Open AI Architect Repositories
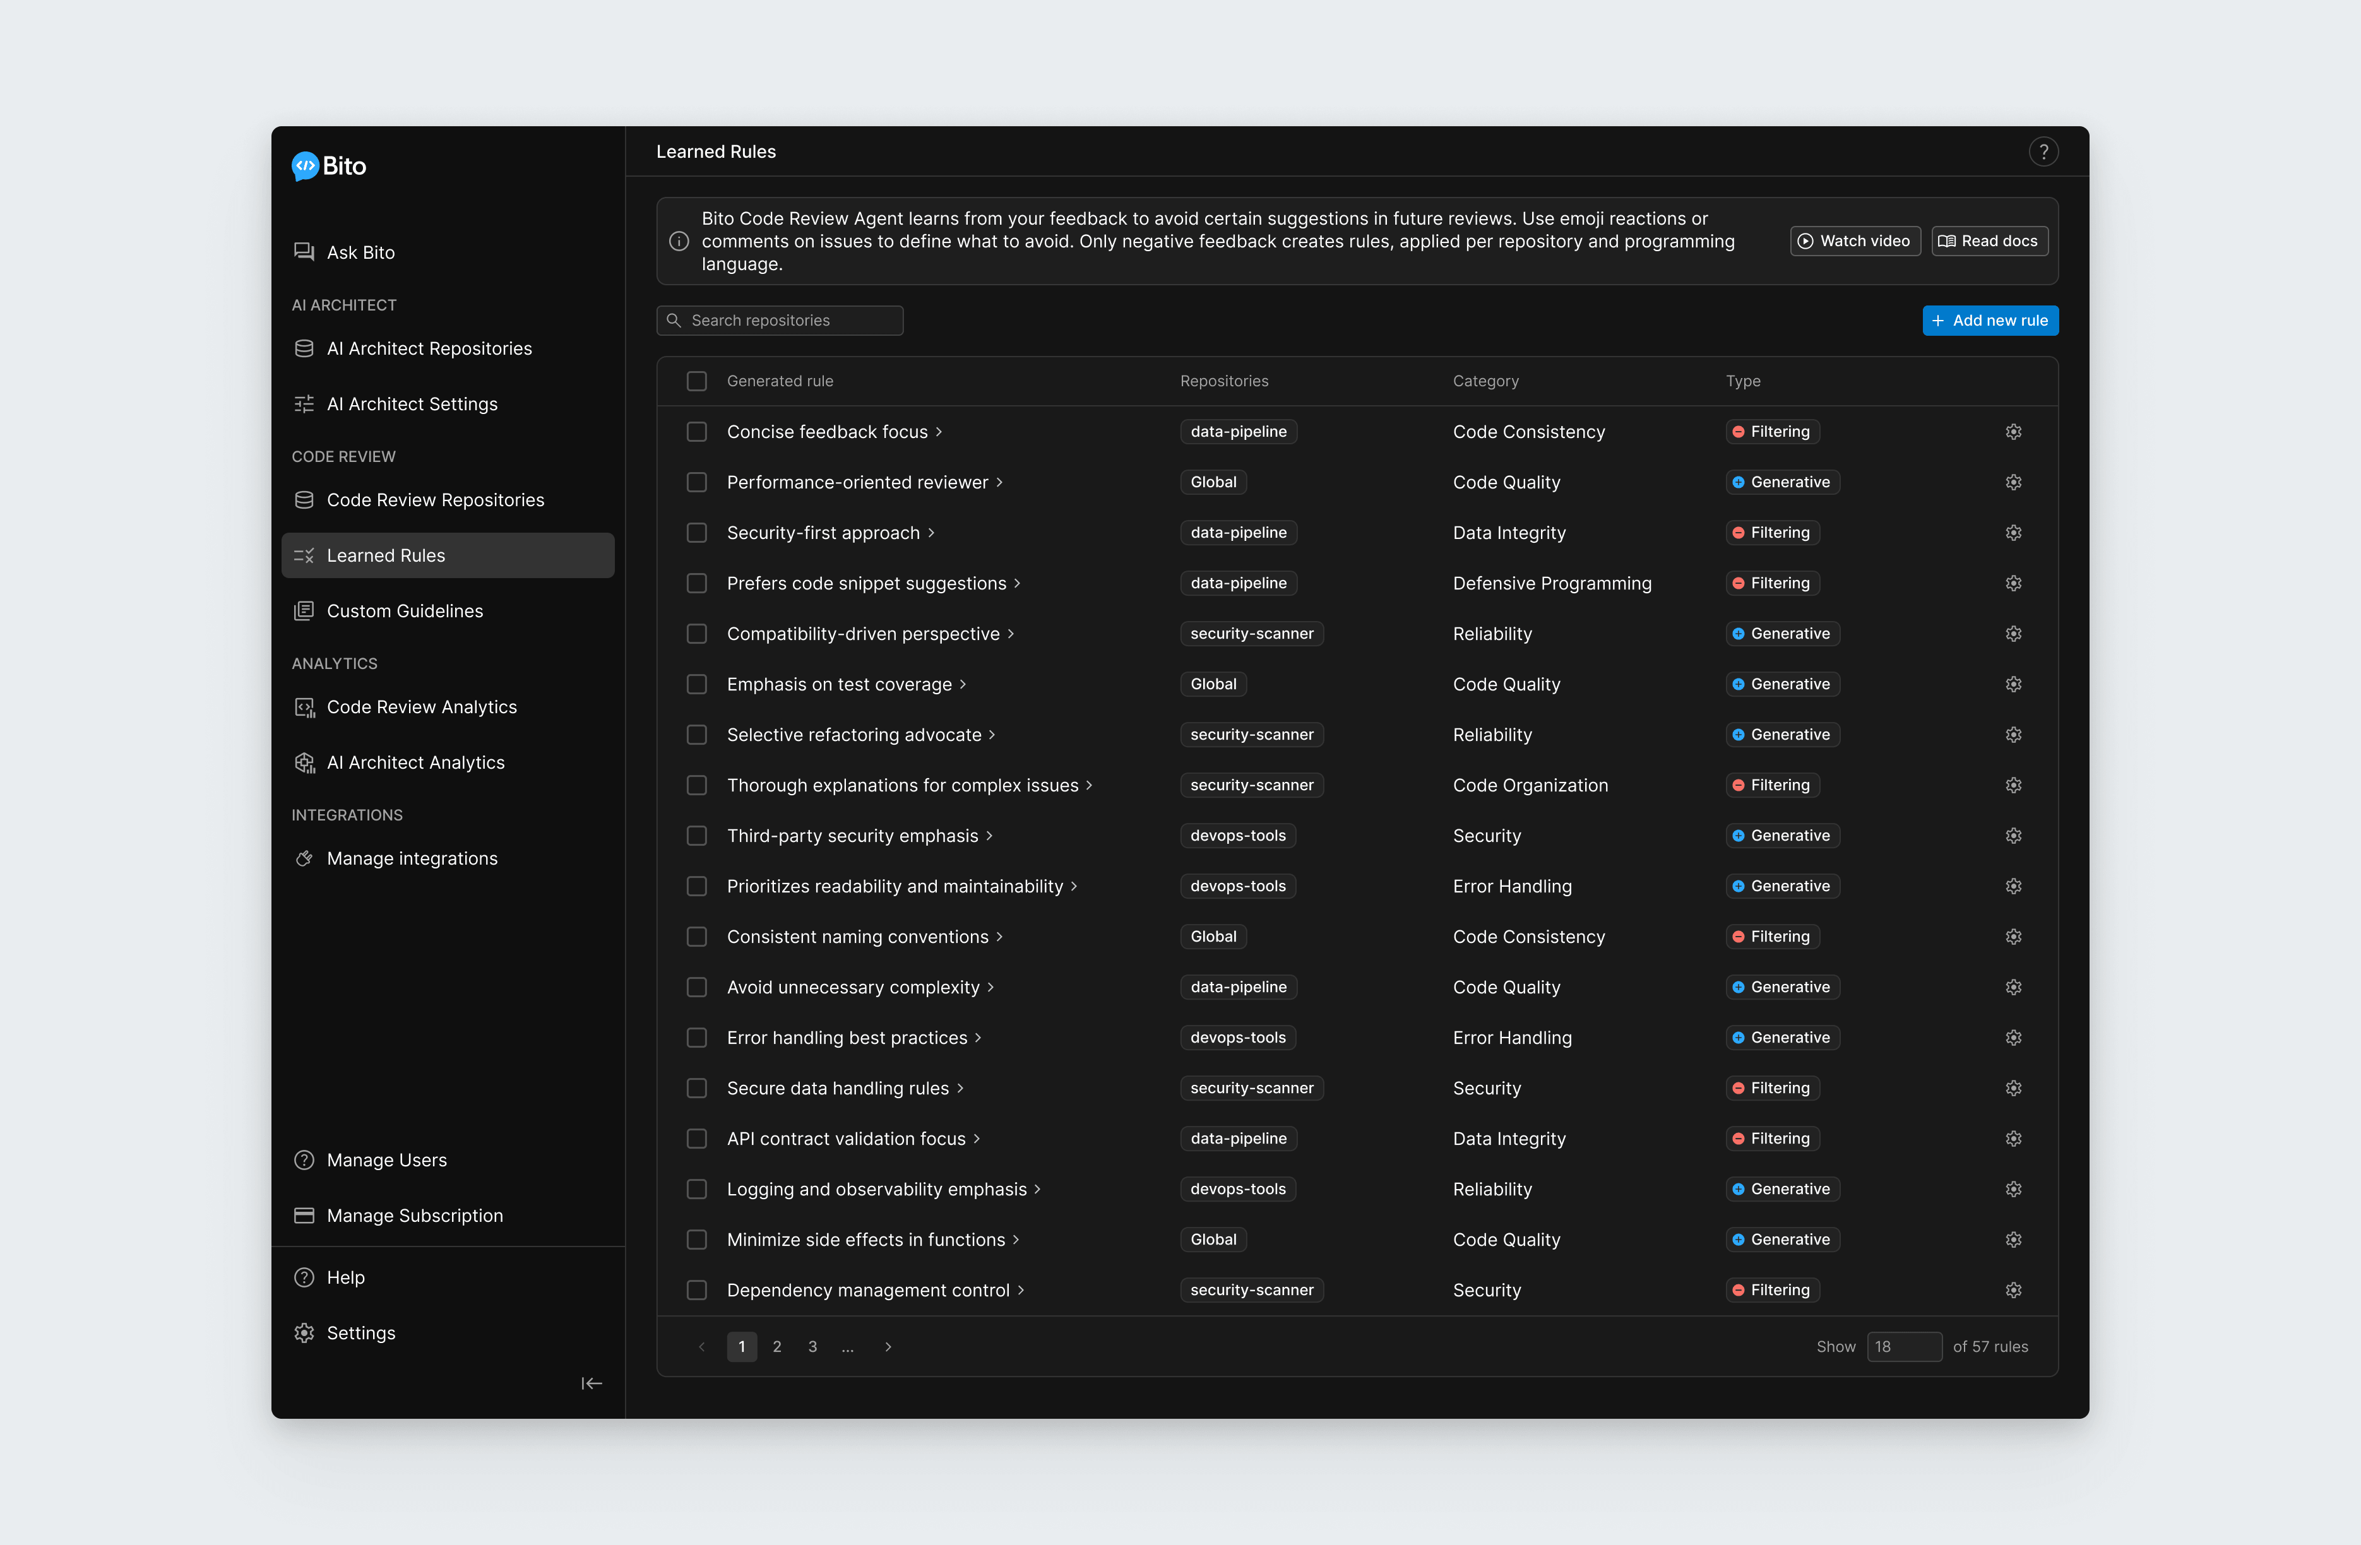Viewport: 2361px width, 1545px height. [448, 349]
